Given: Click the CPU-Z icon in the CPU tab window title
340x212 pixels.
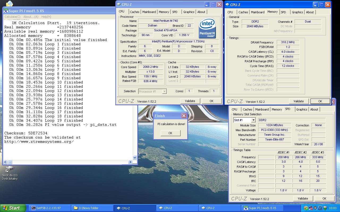Looking at the screenshot, I should pyautogui.click(x=119, y=5).
